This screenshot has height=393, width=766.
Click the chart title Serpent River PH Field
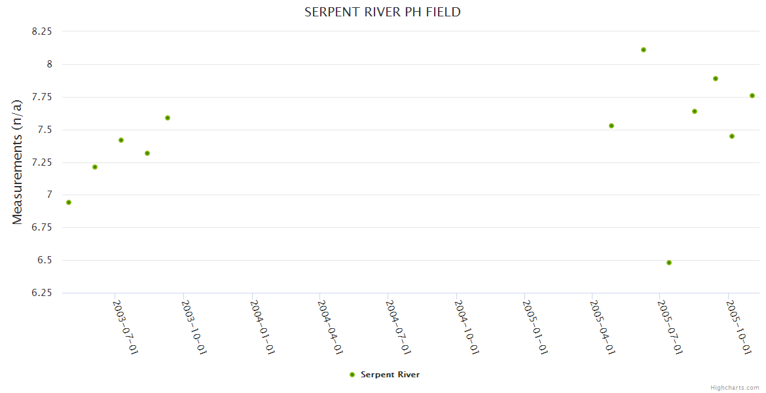382,12
